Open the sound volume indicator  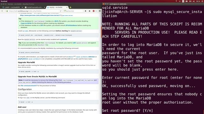(194, 1)
